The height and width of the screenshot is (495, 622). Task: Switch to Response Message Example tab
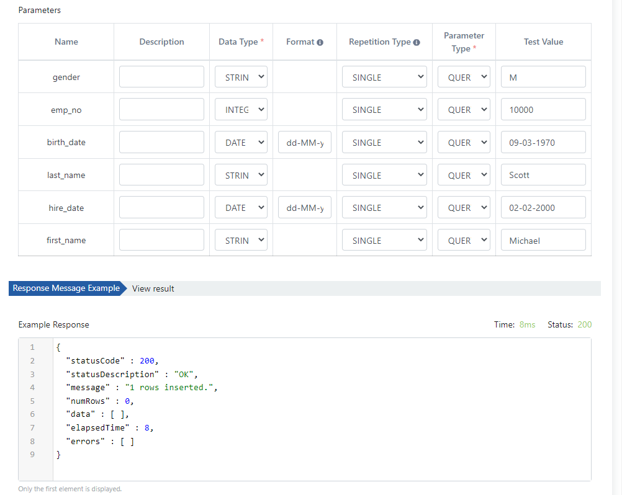click(x=66, y=288)
